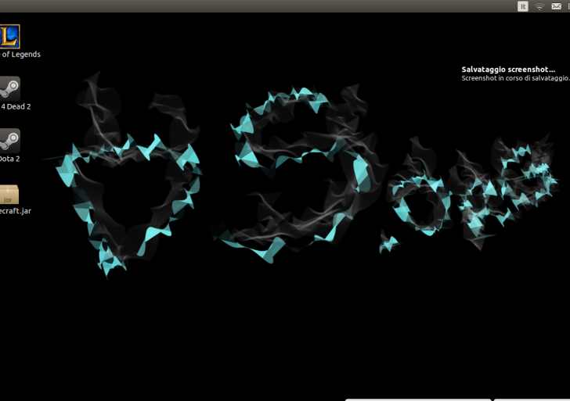Click the 'Salvataggio screenshot...' notification title
This screenshot has width=570, height=401.
507,70
